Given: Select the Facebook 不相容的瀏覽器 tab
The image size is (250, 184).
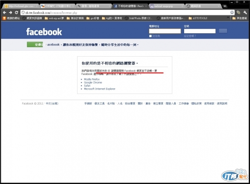Looking at the screenshot, I should pos(130,6).
